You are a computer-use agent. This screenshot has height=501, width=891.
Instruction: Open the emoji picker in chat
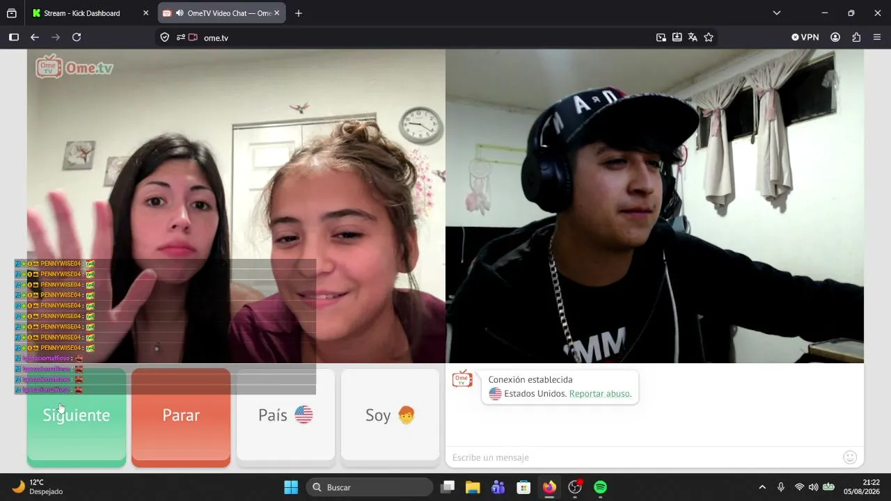pos(850,457)
